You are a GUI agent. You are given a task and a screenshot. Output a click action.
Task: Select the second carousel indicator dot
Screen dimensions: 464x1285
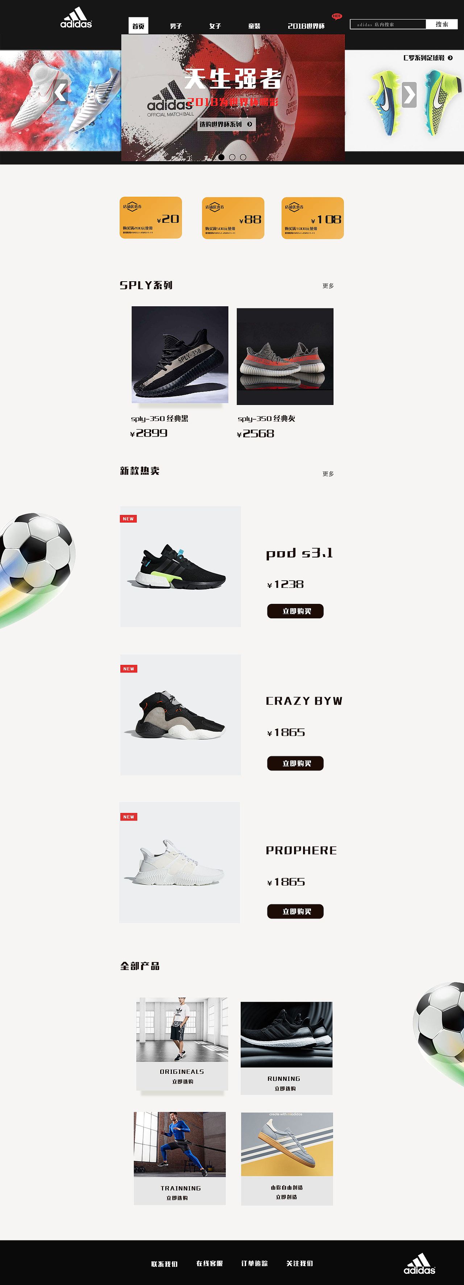(232, 157)
